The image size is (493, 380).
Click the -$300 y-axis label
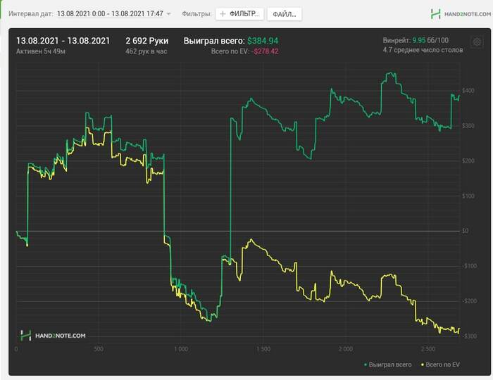470,336
